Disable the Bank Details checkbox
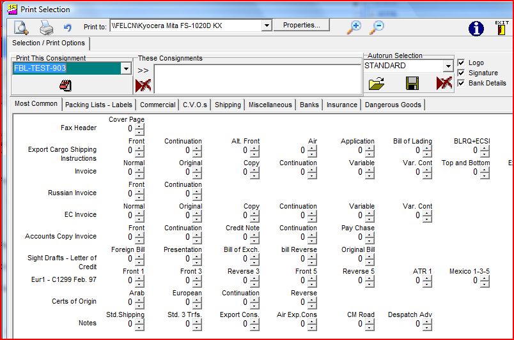The image size is (514, 340). pyautogui.click(x=462, y=83)
